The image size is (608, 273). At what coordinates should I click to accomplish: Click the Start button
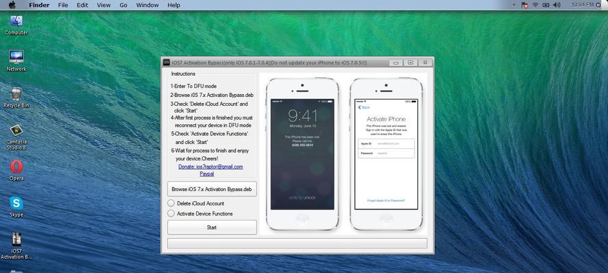212,227
